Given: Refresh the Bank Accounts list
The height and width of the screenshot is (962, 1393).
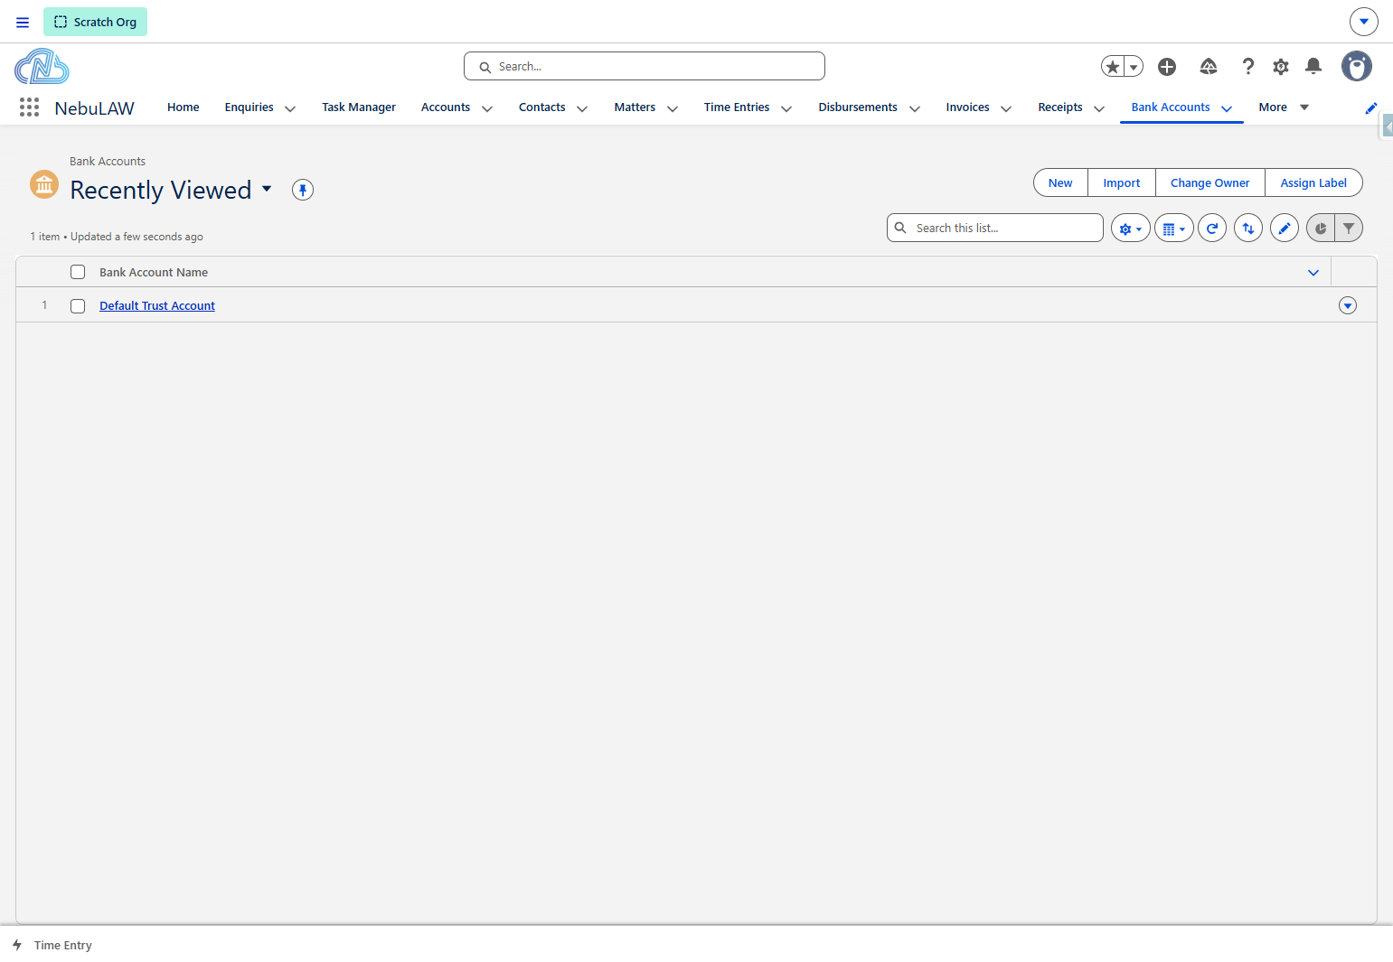Looking at the screenshot, I should pyautogui.click(x=1212, y=229).
